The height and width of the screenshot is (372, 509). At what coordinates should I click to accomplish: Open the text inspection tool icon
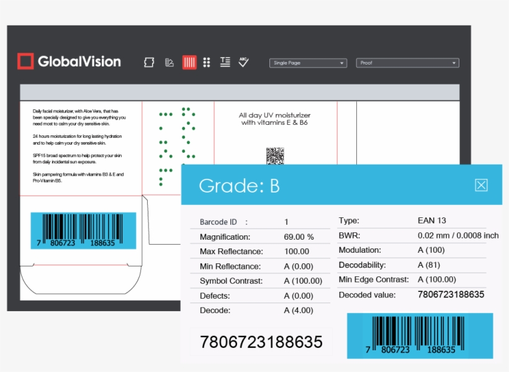point(225,62)
